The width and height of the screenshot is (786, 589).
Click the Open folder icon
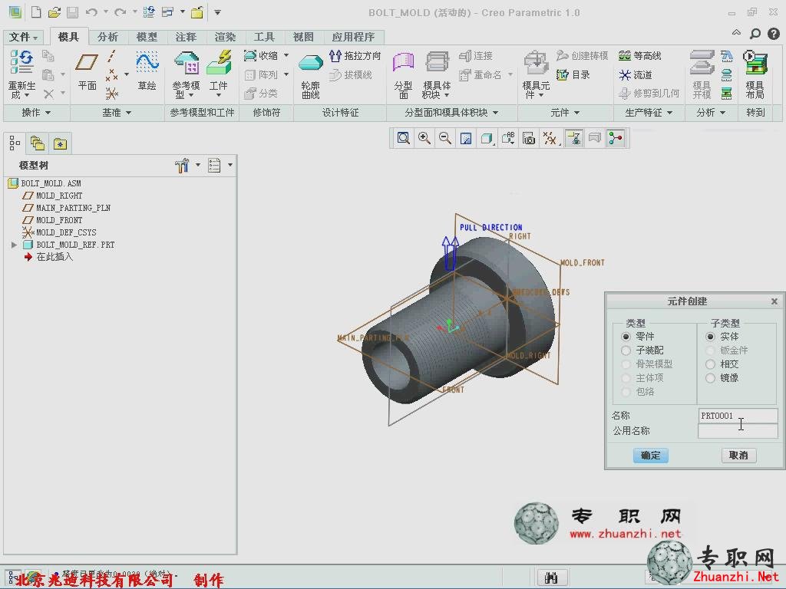[x=54, y=12]
